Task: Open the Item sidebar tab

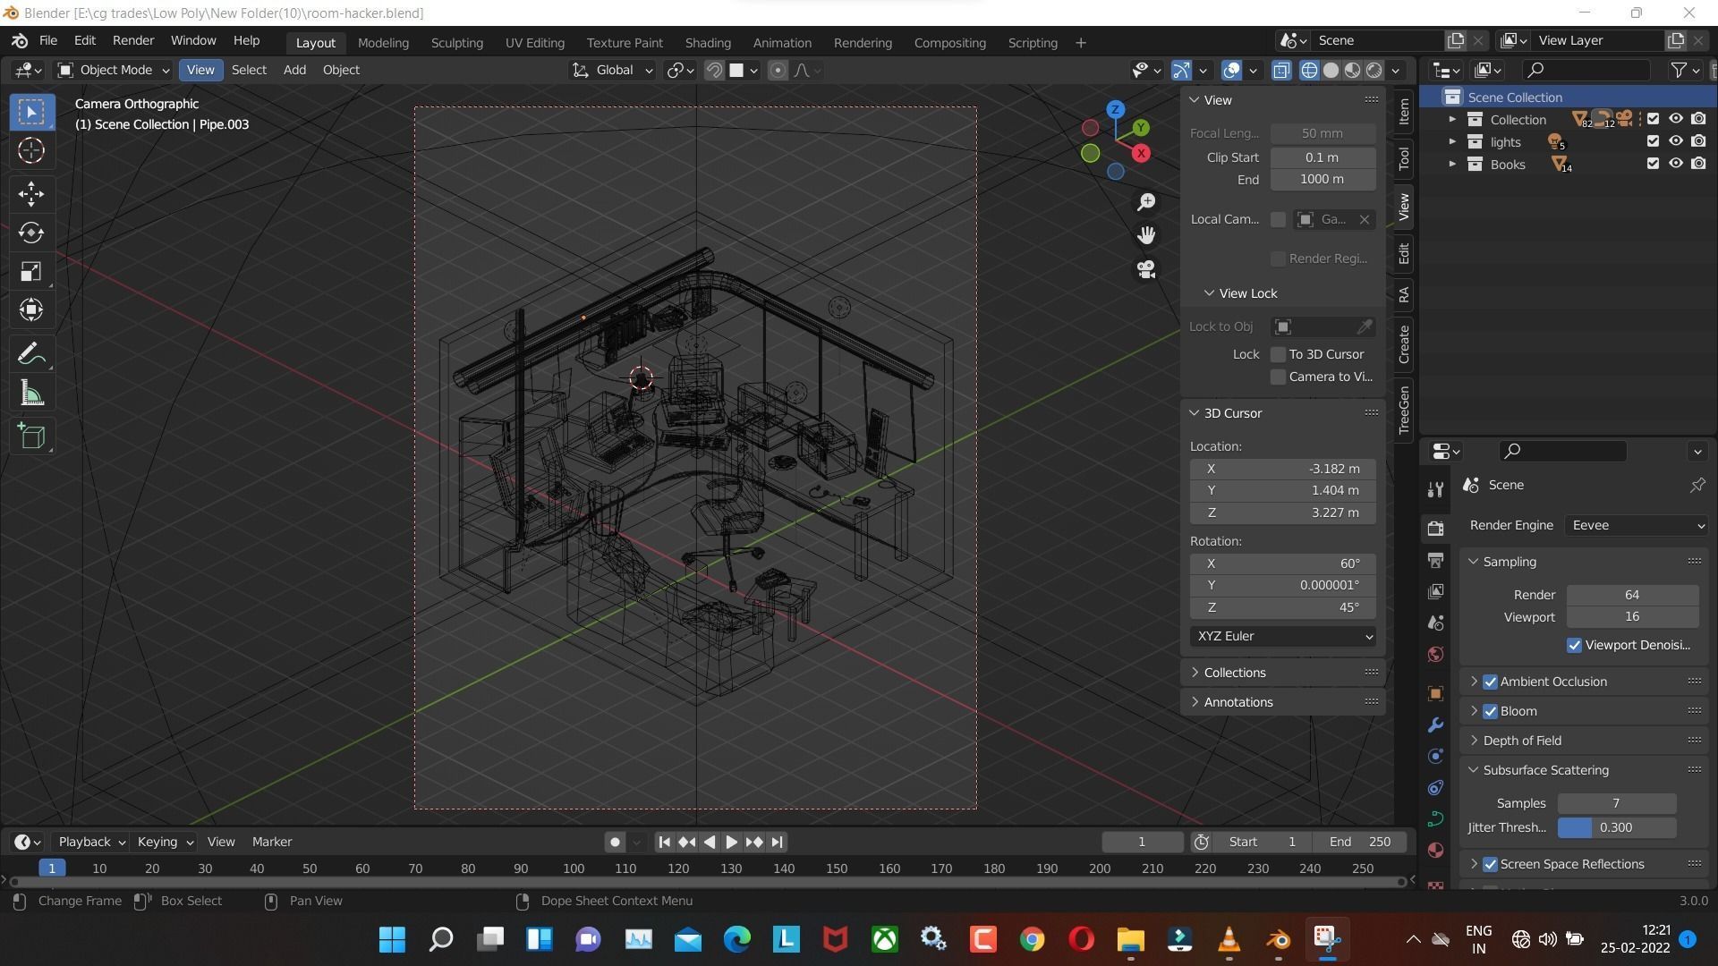Action: [1403, 112]
